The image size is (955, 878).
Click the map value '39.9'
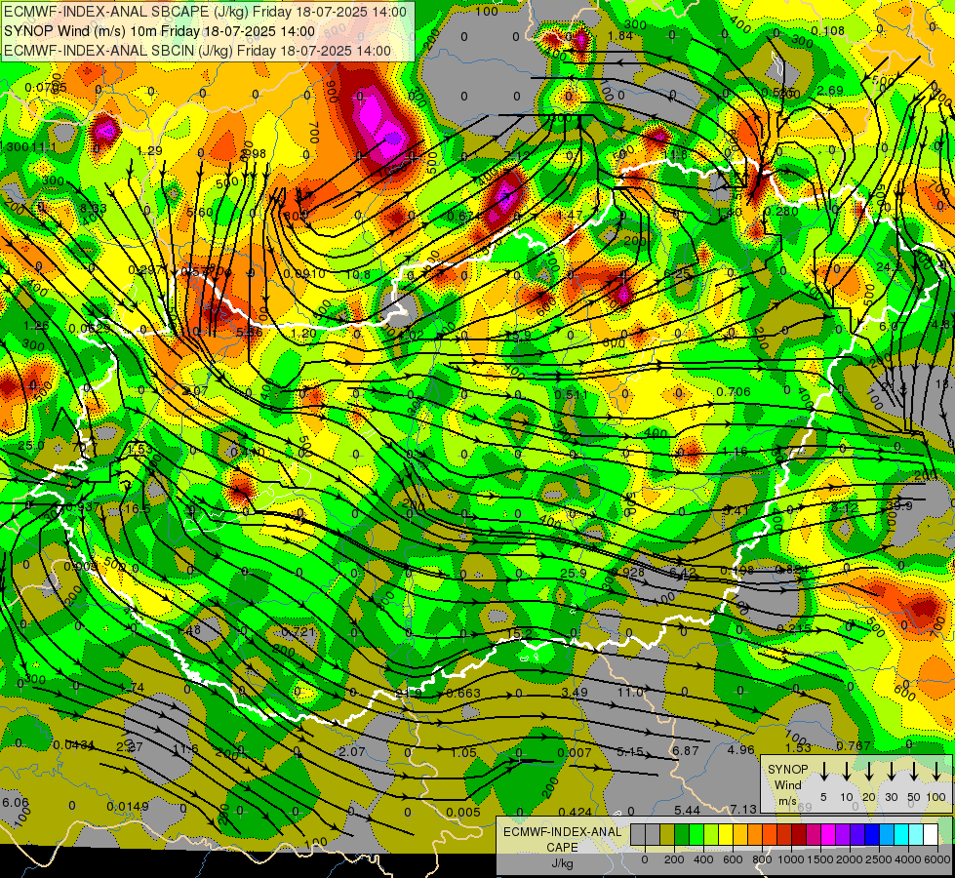(899, 505)
